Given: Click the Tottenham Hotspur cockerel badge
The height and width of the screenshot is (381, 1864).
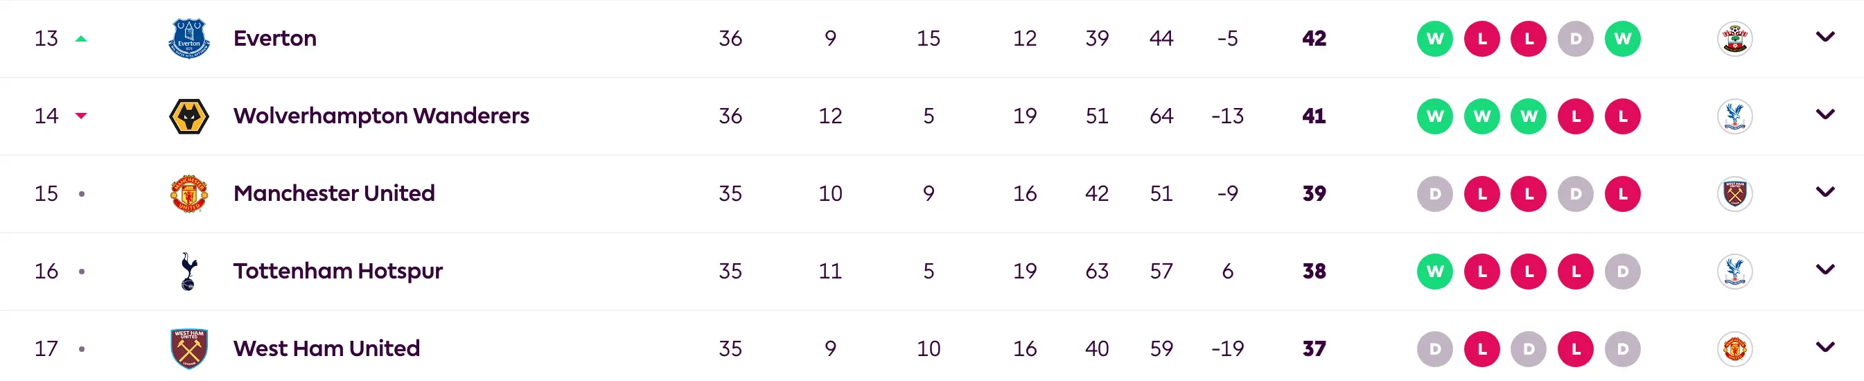Looking at the screenshot, I should 189,271.
